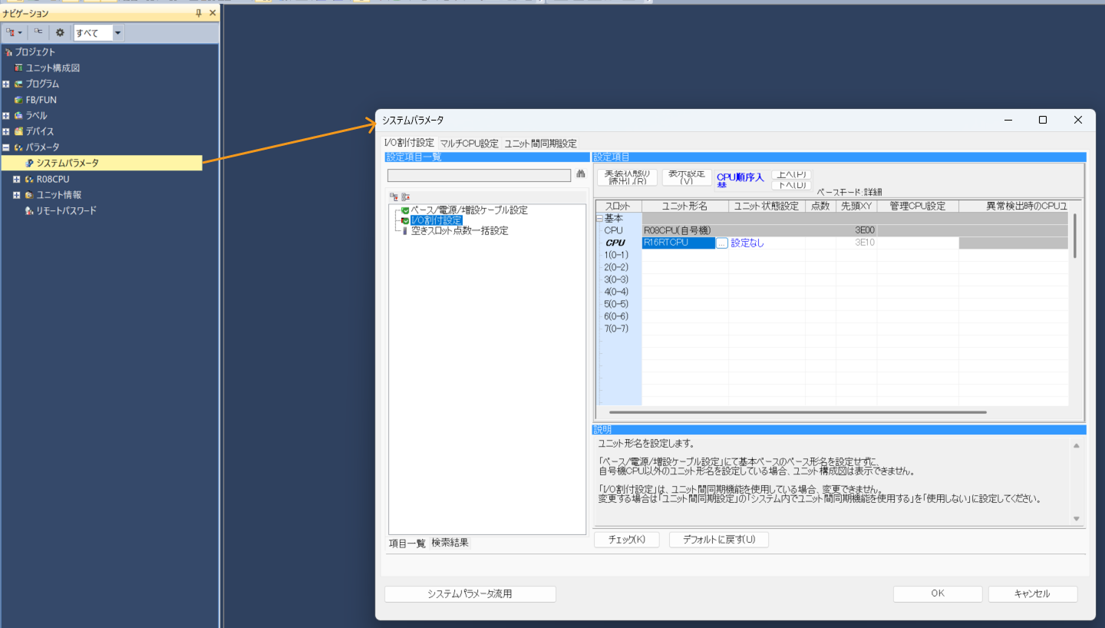Click the ラベル icon in Navigation tree
The height and width of the screenshot is (628, 1105).
pyautogui.click(x=19, y=116)
